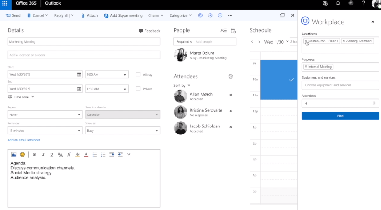Click the Add people field
381x210 pixels.
coord(215,42)
